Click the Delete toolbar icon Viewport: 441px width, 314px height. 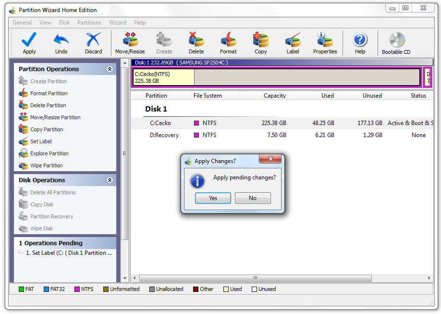(x=196, y=39)
